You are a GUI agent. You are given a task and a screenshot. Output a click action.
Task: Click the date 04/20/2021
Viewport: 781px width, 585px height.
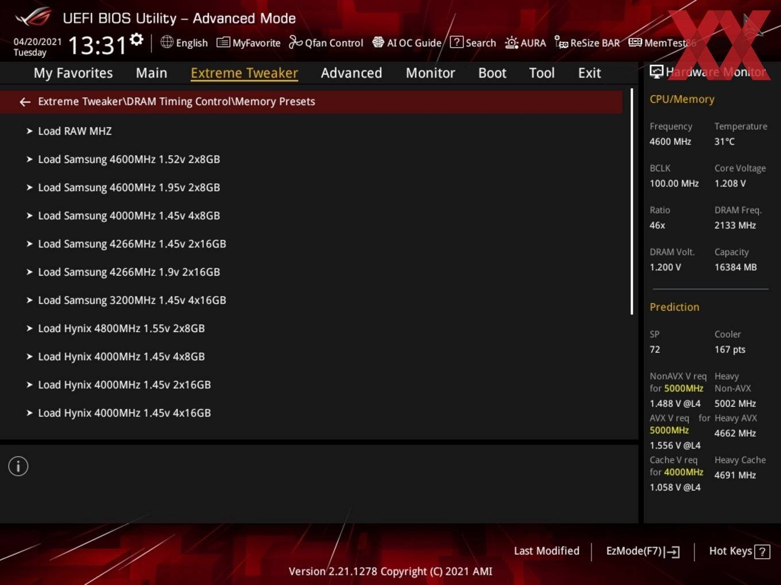click(x=37, y=41)
